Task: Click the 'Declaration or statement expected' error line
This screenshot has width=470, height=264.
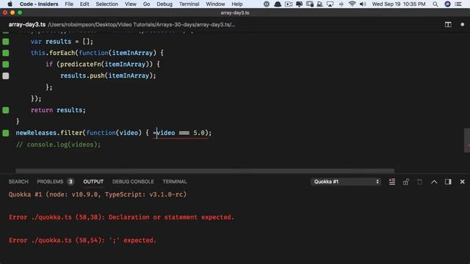Action: 121,217
